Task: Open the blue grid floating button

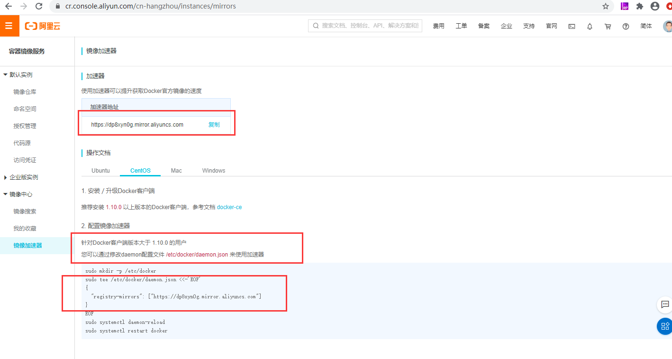Action: [665, 326]
